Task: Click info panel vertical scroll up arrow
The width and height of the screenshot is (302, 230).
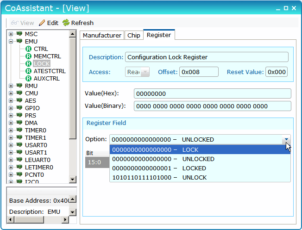Action: pos(73,199)
